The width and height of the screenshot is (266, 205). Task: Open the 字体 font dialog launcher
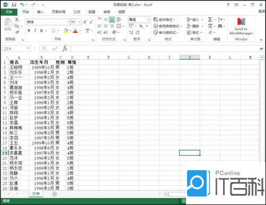[x=93, y=40]
